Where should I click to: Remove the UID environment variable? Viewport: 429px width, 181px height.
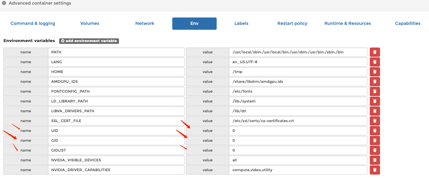tap(375, 131)
